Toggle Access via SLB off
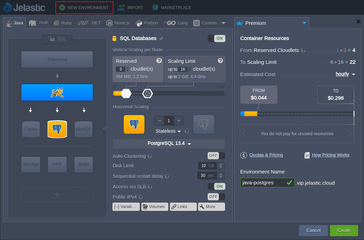The image size is (364, 240). (x=216, y=186)
